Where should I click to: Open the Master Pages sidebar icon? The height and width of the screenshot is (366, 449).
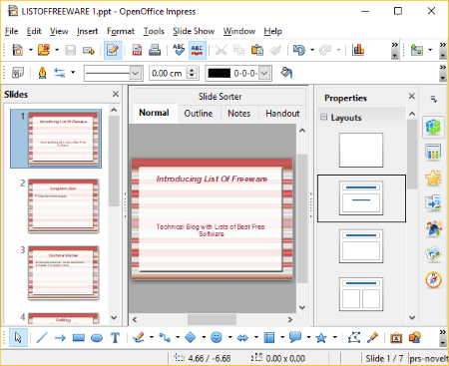pyautogui.click(x=433, y=153)
